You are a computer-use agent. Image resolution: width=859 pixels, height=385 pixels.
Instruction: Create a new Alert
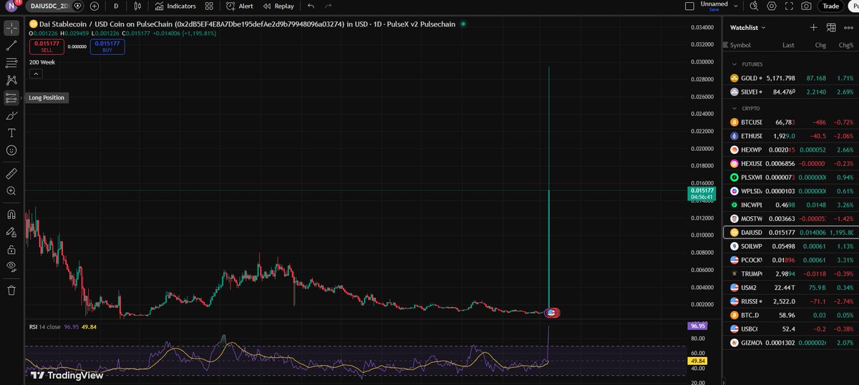pyautogui.click(x=240, y=6)
